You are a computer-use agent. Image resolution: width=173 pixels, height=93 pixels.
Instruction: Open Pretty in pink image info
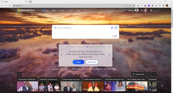click(x=139, y=74)
